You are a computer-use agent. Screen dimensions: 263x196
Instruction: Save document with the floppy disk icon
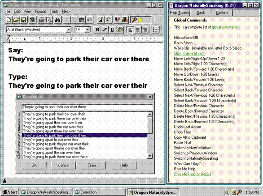click(x=24, y=20)
